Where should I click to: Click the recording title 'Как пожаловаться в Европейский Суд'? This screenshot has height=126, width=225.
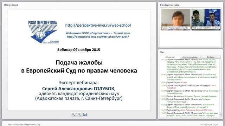[x=24, y=125]
